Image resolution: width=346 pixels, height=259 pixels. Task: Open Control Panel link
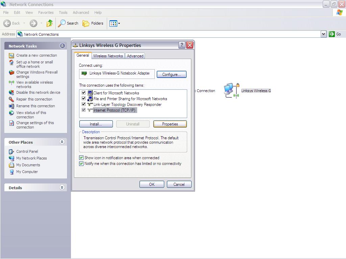27,151
